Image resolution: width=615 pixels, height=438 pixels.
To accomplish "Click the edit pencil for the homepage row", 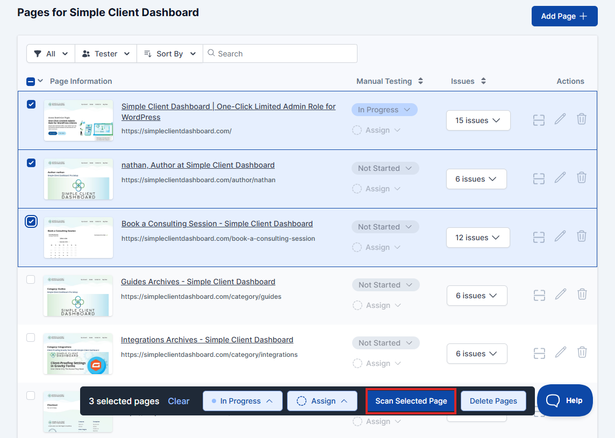I will pos(560,119).
